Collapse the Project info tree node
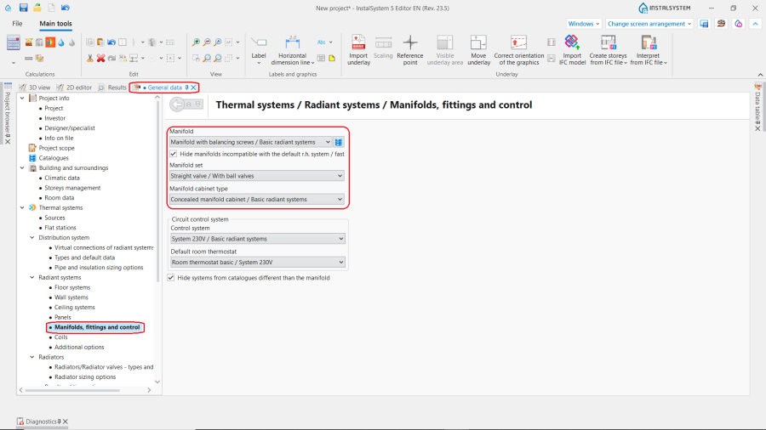Viewport: 766px width, 430px height. [x=22, y=98]
